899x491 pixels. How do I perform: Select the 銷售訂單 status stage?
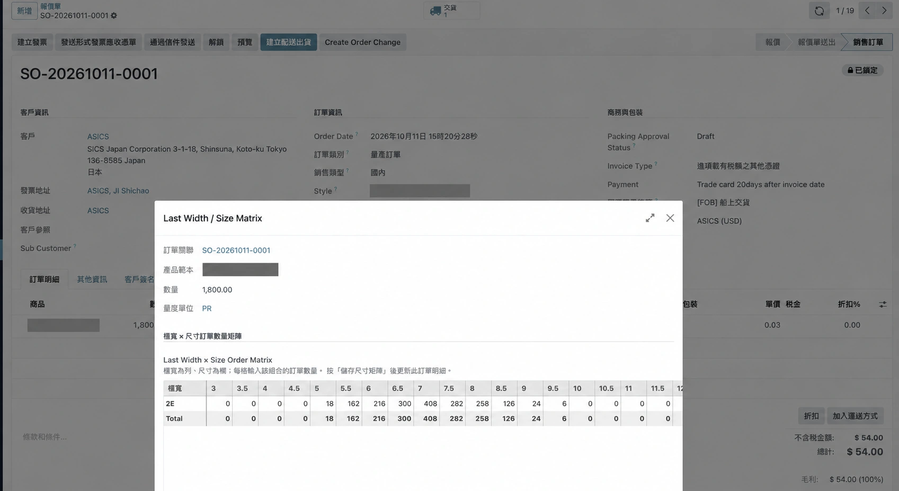(868, 42)
